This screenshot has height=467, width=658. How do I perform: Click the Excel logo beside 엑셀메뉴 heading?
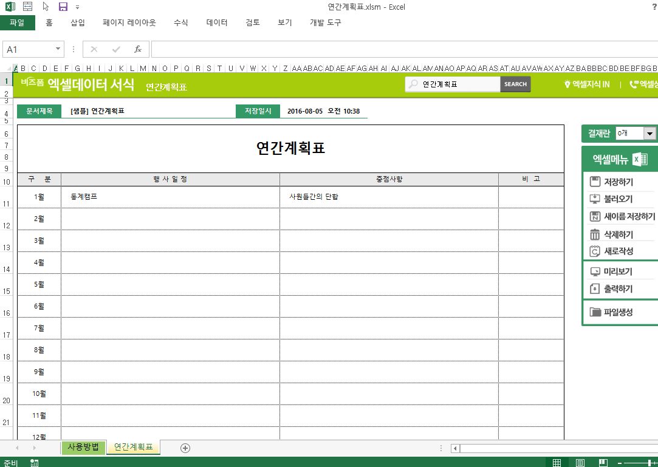pos(640,159)
